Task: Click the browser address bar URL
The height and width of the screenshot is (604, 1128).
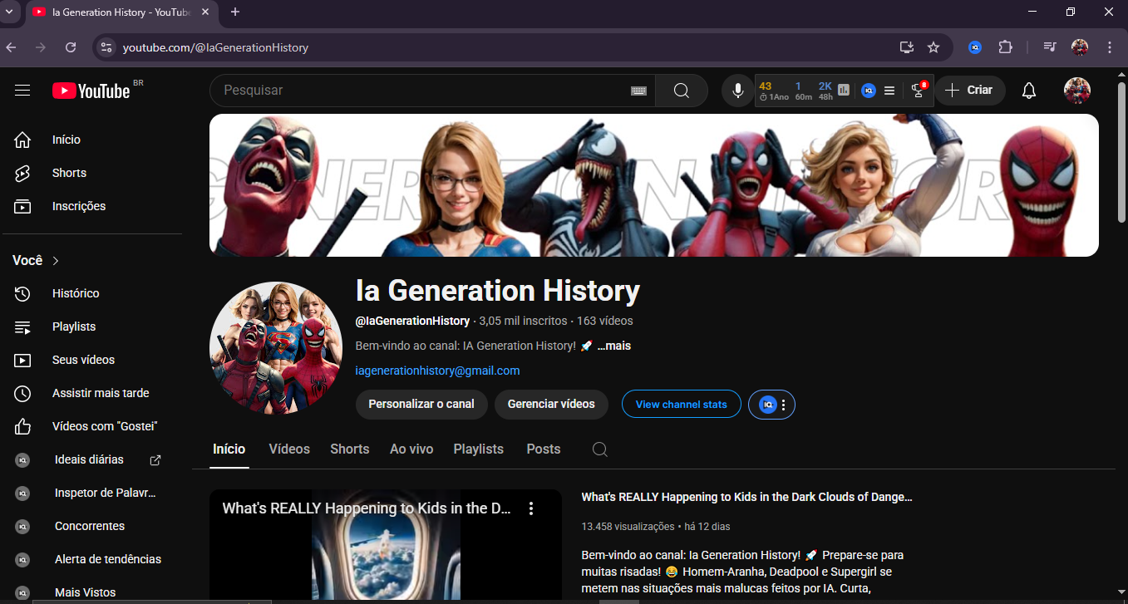Action: (215, 48)
